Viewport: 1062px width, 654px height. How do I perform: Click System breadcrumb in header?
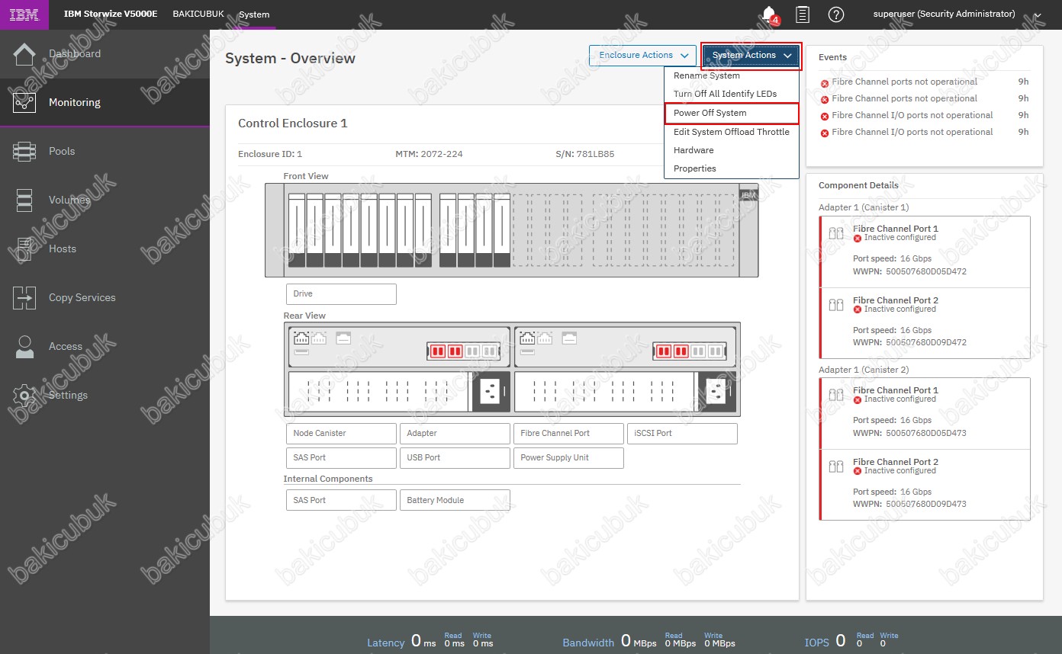pyautogui.click(x=254, y=14)
